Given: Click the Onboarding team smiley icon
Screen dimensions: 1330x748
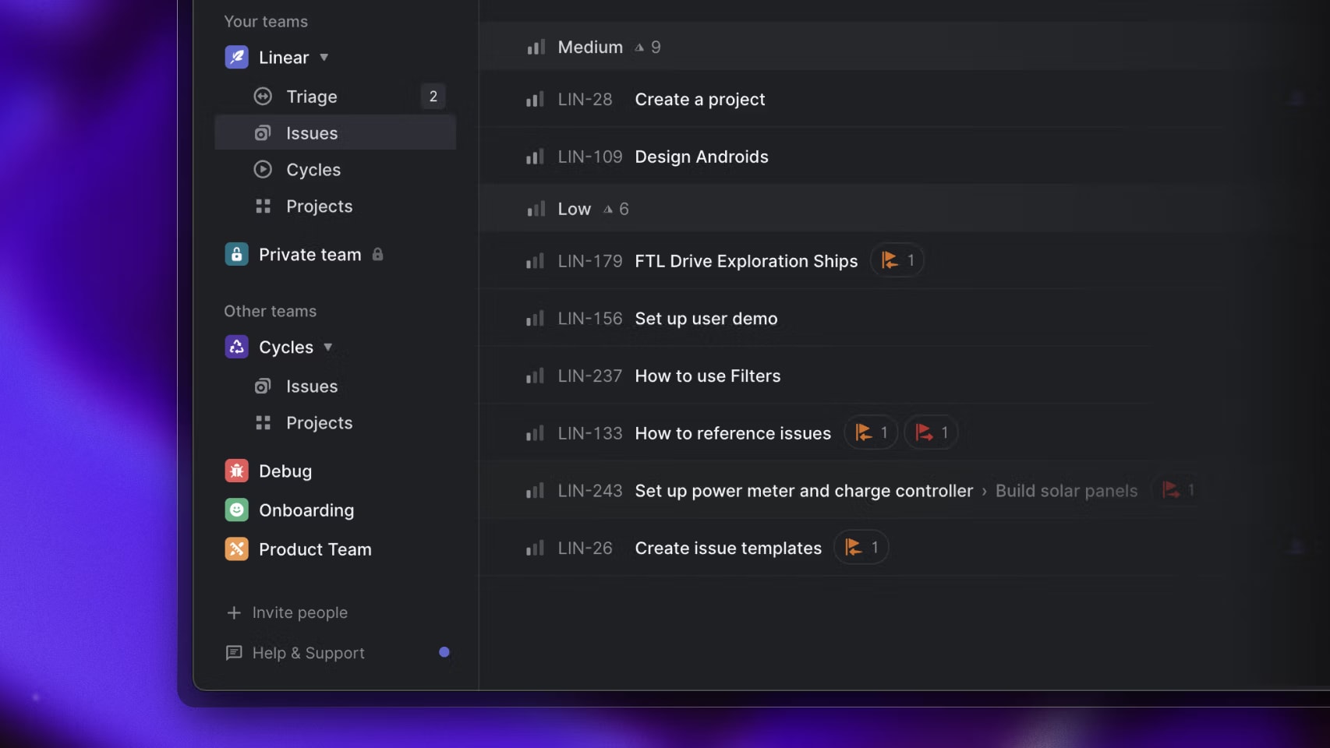Looking at the screenshot, I should tap(236, 510).
